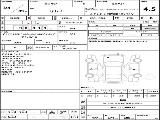
Task: Select sales point アラウンドビューモニター
Action: 18,65
